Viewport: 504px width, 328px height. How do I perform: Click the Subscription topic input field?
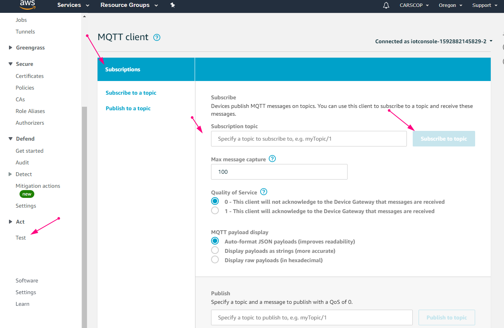[x=309, y=139]
